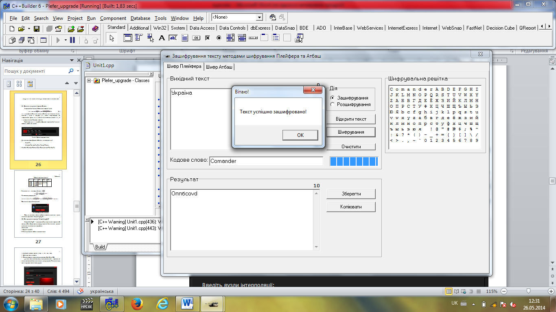Viewport: 556px width, 312px height.
Task: Click the Шифрування button
Action: [x=351, y=132]
